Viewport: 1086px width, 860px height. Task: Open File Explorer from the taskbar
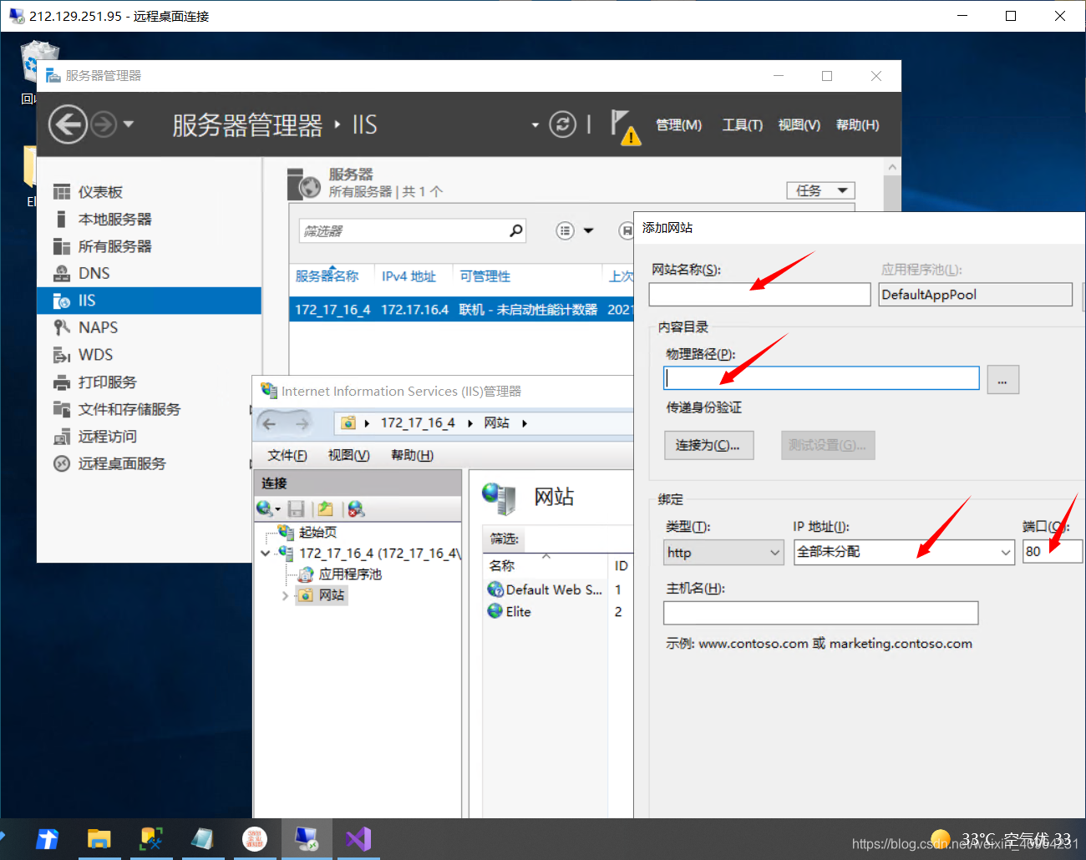pyautogui.click(x=99, y=839)
